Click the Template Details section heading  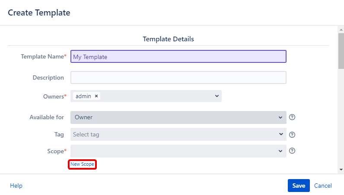(x=168, y=39)
